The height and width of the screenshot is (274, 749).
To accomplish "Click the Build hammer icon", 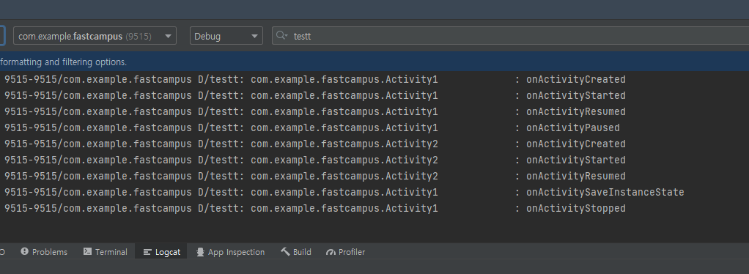I will point(285,251).
